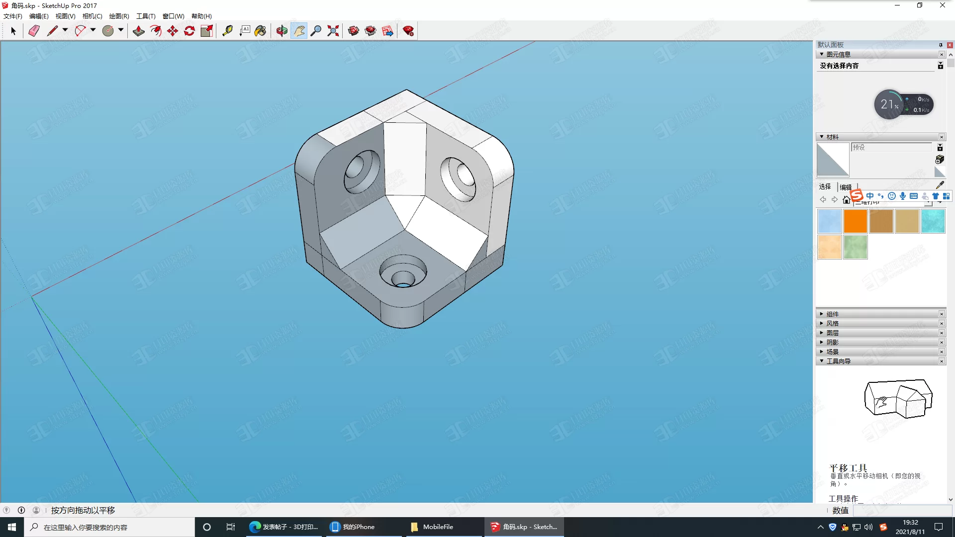Open the Windows Start menu
955x537 pixels.
(12, 527)
